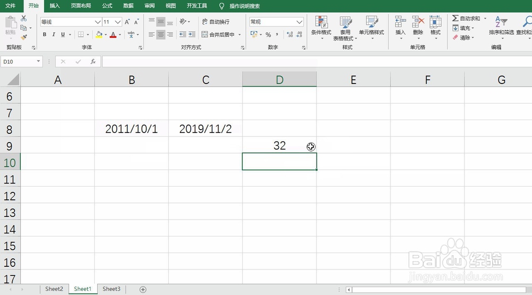The height and width of the screenshot is (295, 532).
Task: Select cell containing 2011/10/1
Action: [x=131, y=129]
